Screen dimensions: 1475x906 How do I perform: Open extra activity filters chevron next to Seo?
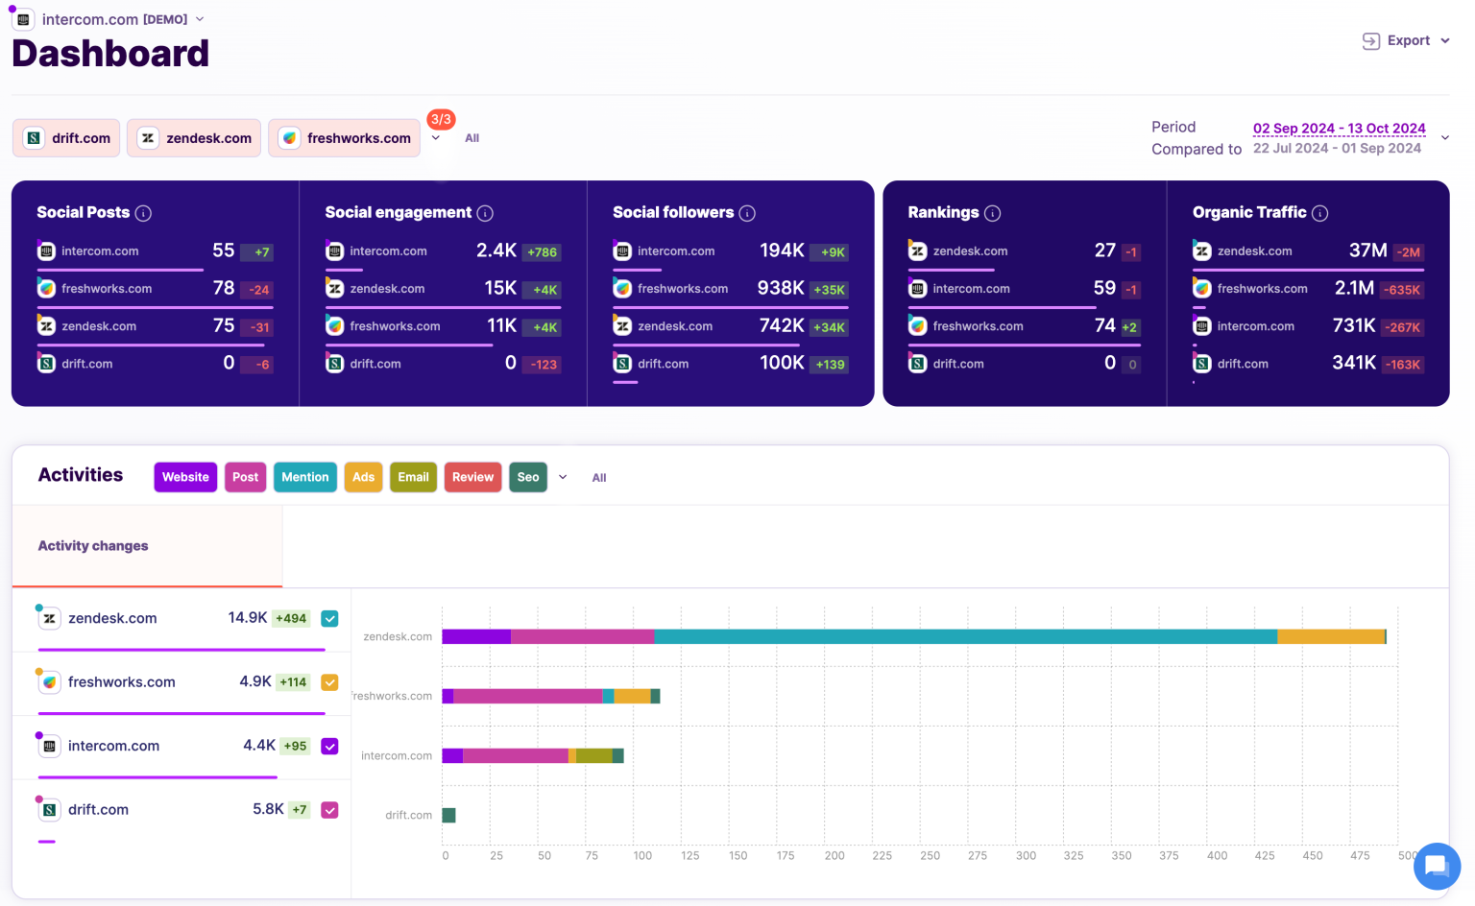563,477
